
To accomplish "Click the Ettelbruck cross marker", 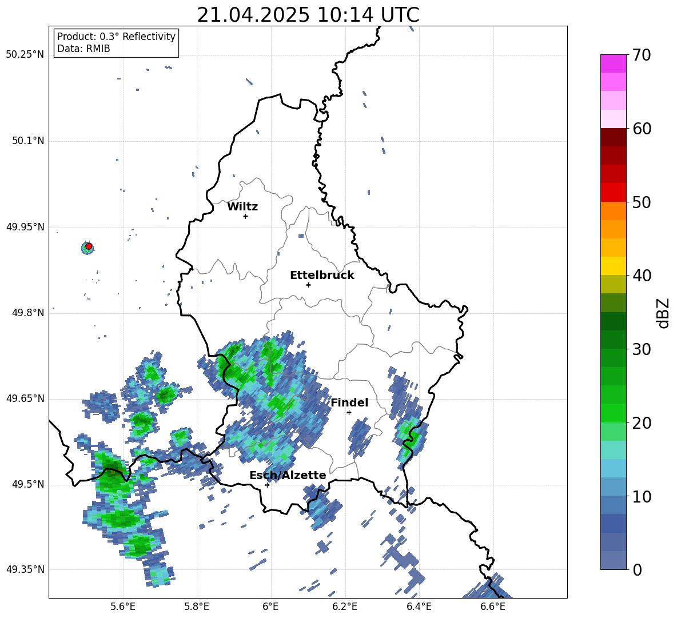I will coord(308,285).
